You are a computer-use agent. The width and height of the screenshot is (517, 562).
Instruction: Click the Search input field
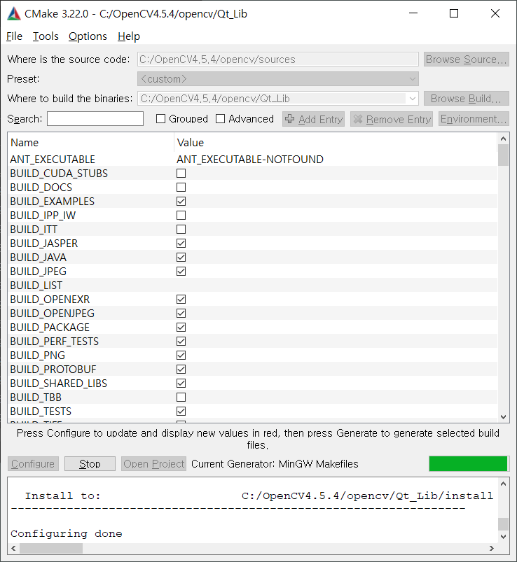[95, 119]
